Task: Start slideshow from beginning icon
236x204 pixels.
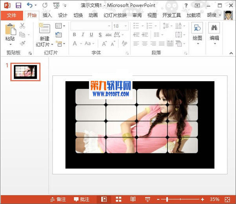Action: coord(56,5)
